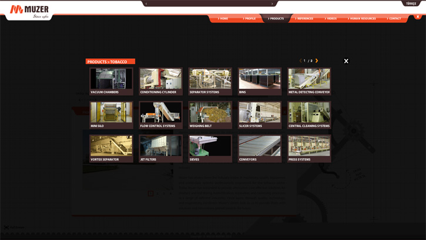The image size is (426, 240).
Task: Close the products overlay with X
Action: click(346, 61)
